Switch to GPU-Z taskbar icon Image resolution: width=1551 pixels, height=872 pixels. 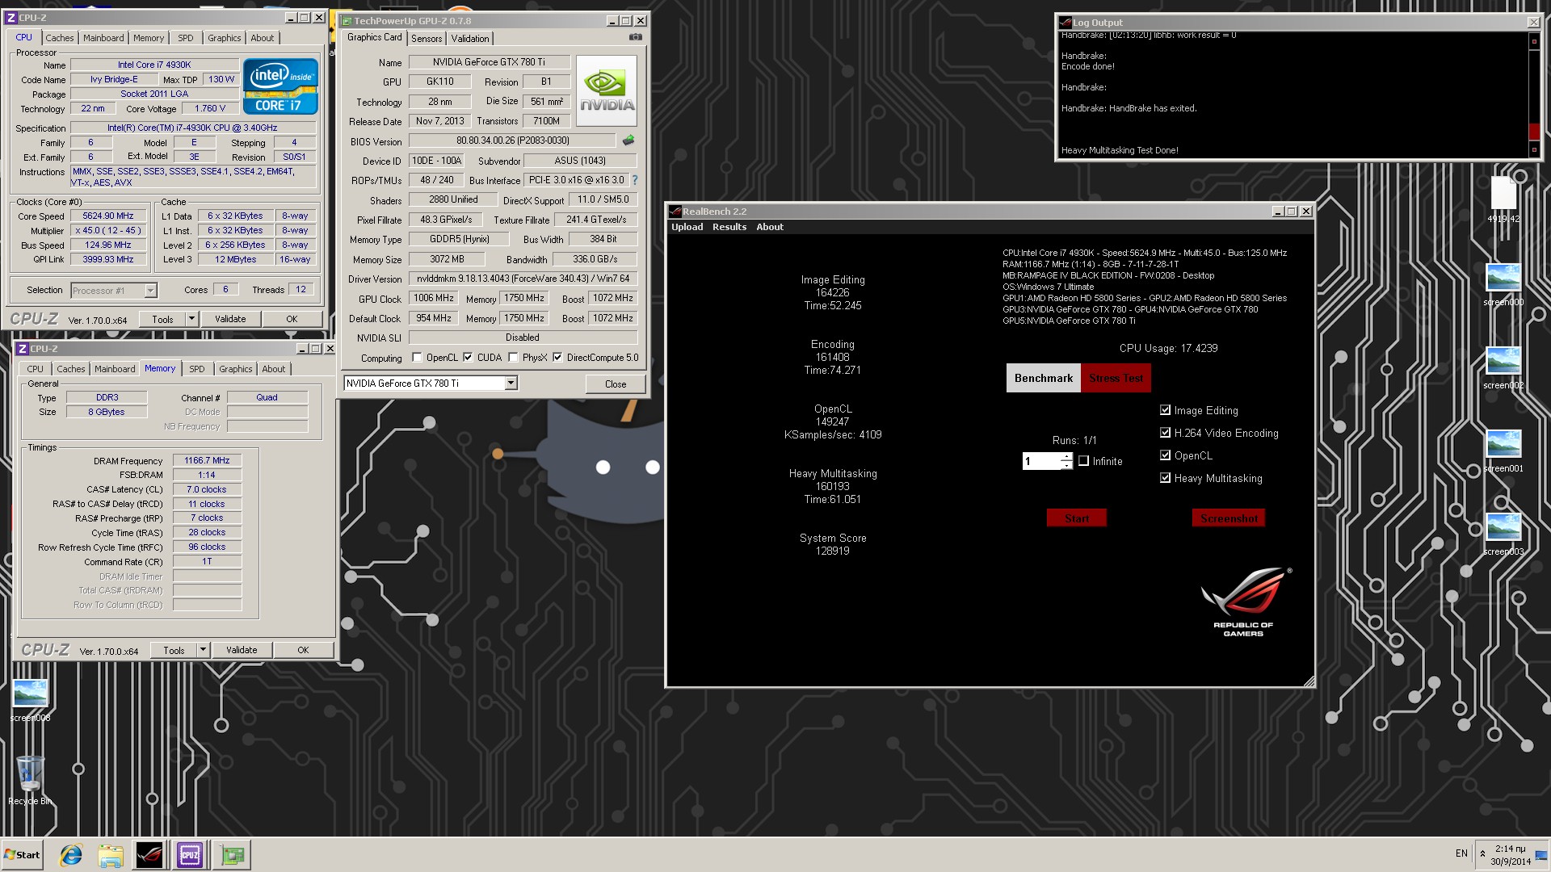(x=232, y=854)
